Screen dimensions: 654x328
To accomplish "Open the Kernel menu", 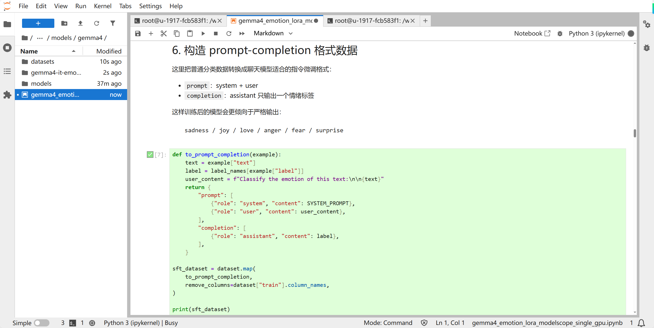I will [x=103, y=6].
